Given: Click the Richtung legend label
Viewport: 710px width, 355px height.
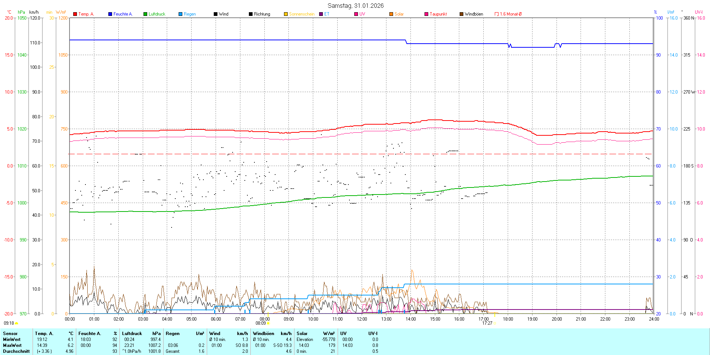Looking at the screenshot, I should point(262,14).
